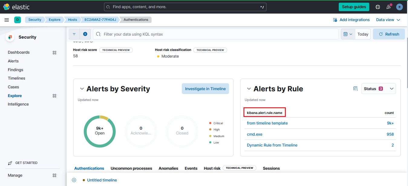Add to the Untitled timeline via plus icon
Screen dimensions: 408x186
(74, 180)
